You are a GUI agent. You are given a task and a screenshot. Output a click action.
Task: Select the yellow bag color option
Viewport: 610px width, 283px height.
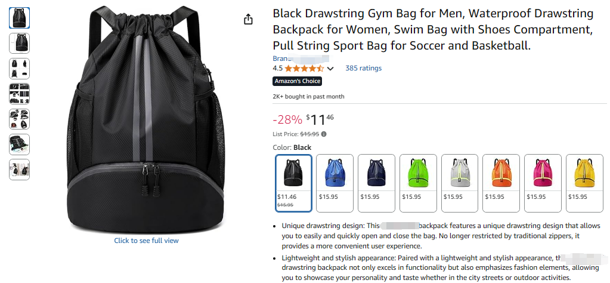(584, 183)
